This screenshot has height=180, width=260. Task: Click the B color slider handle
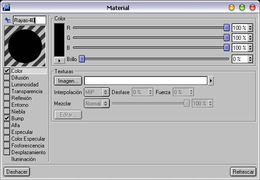226,48
